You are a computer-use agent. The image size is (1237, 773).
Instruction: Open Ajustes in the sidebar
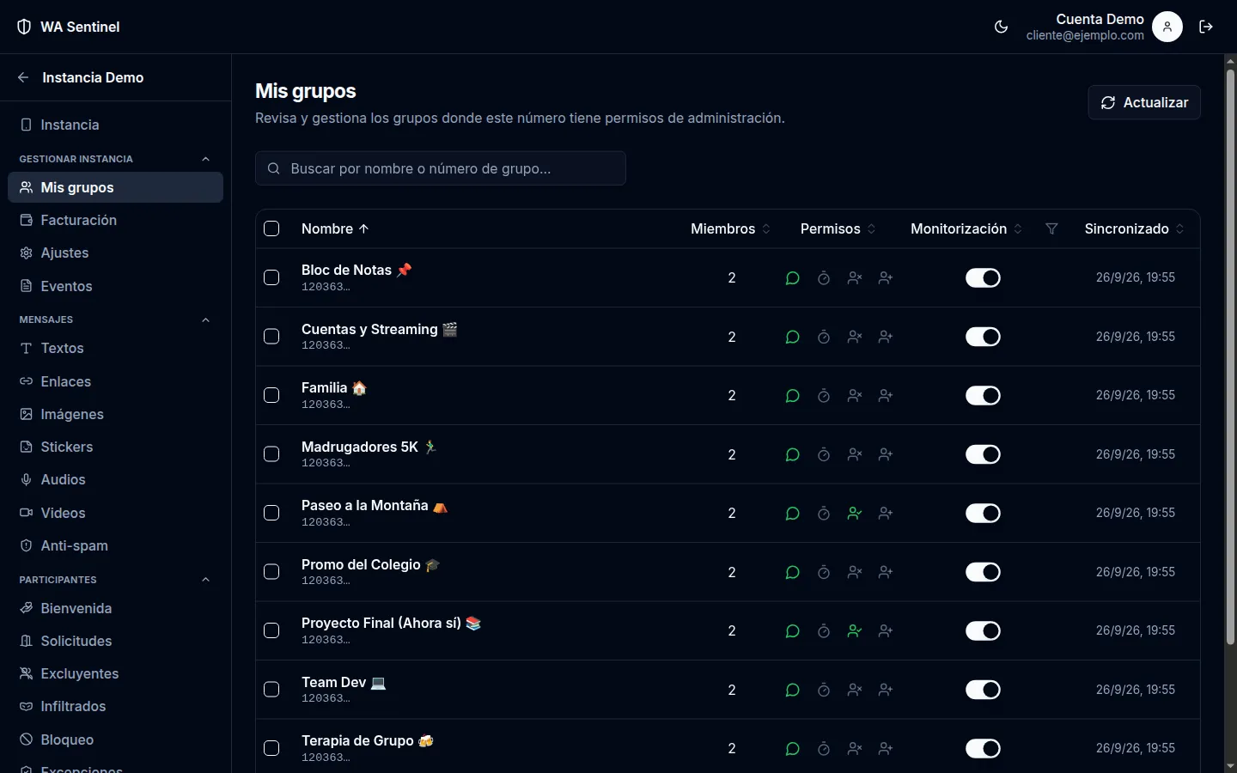point(115,253)
